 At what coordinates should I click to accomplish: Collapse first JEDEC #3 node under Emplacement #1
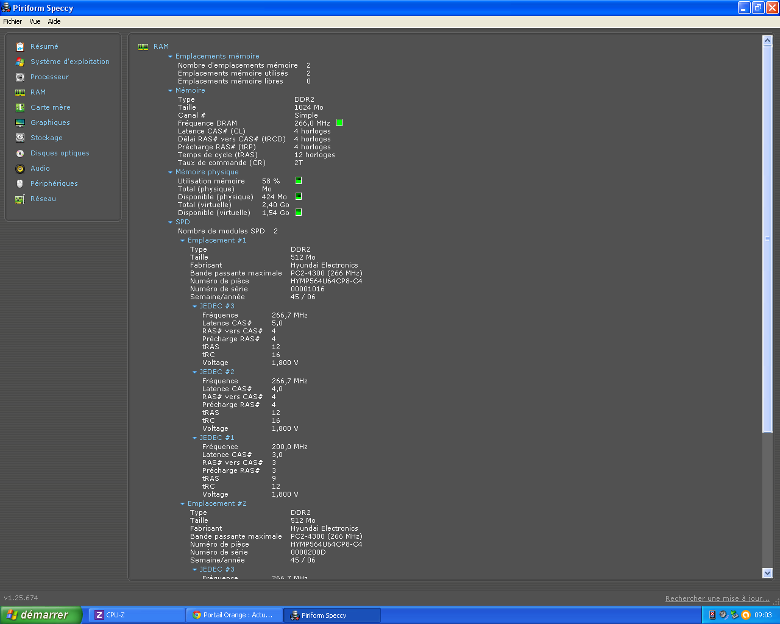[194, 306]
